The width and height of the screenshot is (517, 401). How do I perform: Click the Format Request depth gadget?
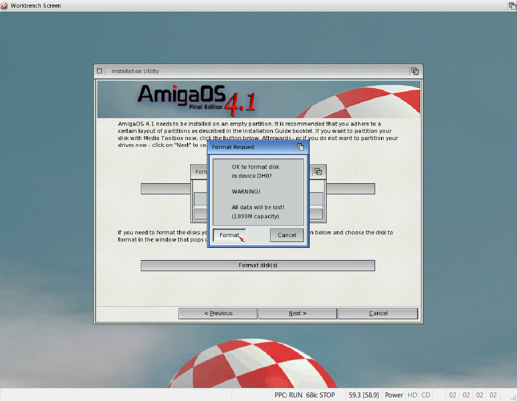(x=300, y=147)
